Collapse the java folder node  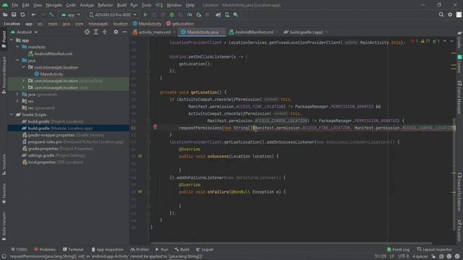(x=17, y=61)
